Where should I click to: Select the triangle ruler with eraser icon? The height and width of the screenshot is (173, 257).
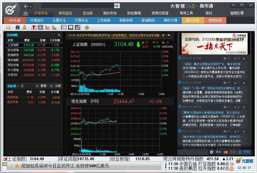(54, 27)
